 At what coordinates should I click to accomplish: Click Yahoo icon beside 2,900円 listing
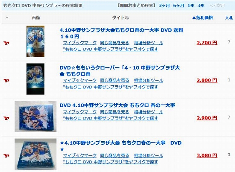6,118
